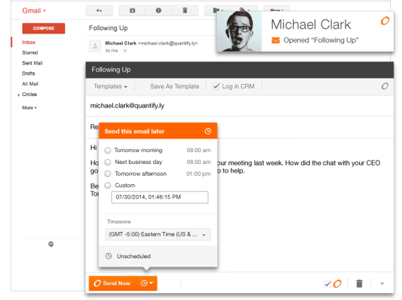This screenshot has width=402, height=300.
Task: Discard draft with compose trash icon
Action: [x=359, y=284]
